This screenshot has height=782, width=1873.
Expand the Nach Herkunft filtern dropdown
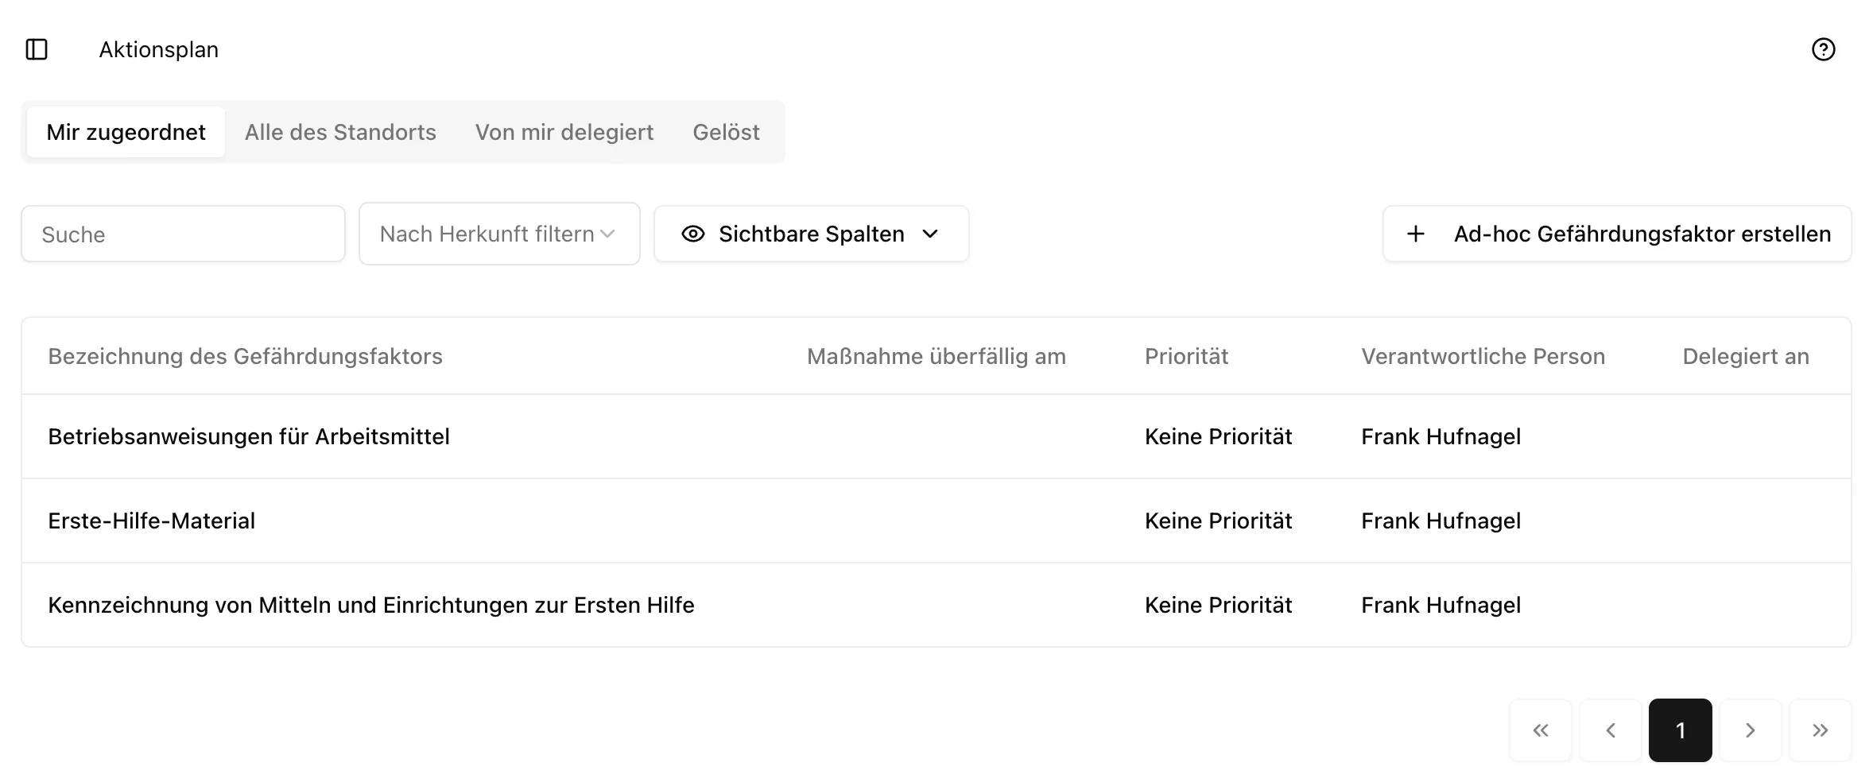(x=498, y=234)
